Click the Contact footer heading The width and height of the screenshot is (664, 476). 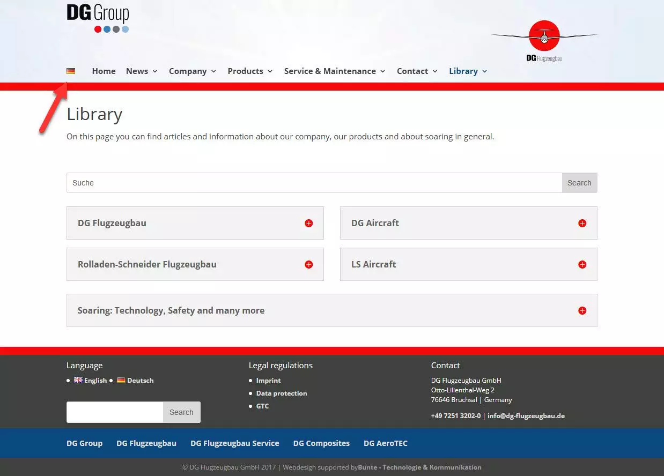445,365
